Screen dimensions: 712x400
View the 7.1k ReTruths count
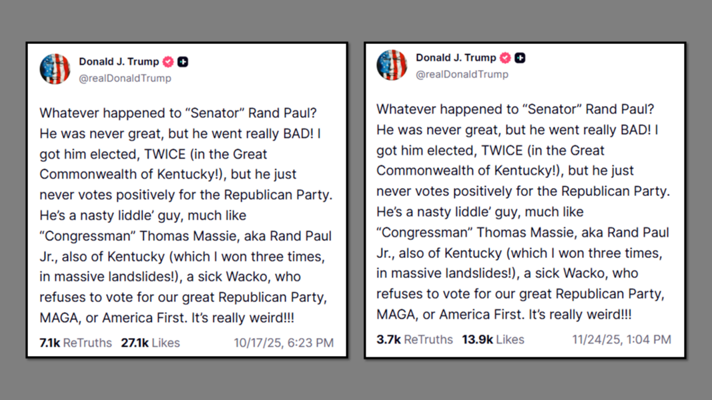76,343
